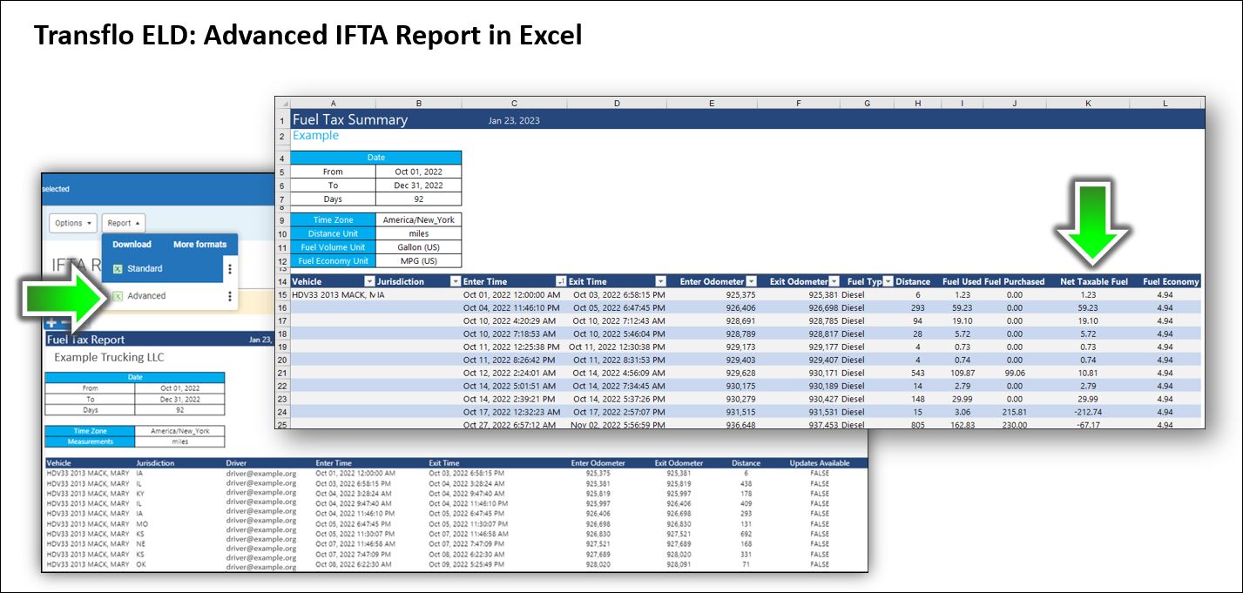This screenshot has width=1243, height=593.
Task: Select 'Example Trucking LLC' in Fuel Tax Report
Action: coord(109,357)
